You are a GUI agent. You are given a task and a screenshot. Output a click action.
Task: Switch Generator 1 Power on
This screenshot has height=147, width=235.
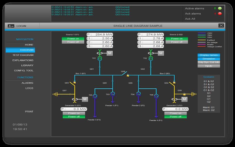point(74,113)
